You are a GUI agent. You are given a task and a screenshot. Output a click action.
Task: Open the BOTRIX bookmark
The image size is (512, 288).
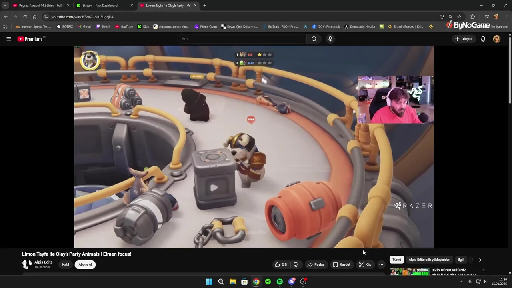point(65,27)
